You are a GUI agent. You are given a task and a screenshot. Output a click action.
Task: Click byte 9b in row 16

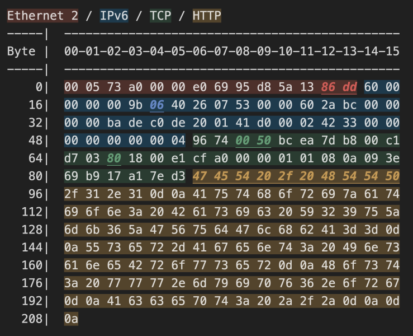click(x=135, y=105)
